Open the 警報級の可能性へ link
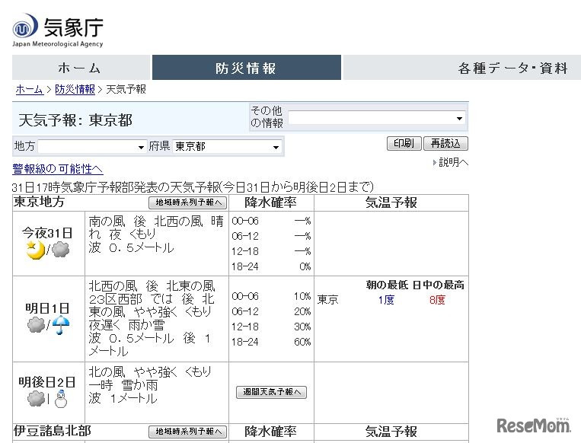The width and height of the screenshot is (581, 443). click(x=58, y=169)
